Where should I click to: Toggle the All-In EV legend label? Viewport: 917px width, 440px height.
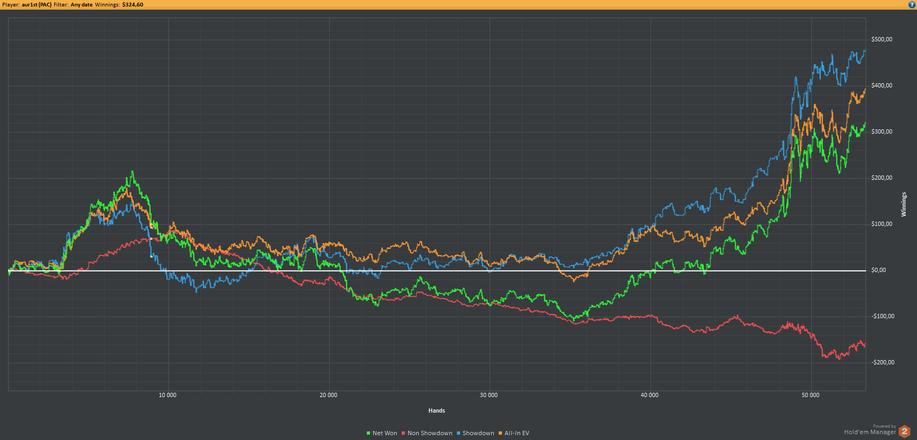(x=517, y=433)
